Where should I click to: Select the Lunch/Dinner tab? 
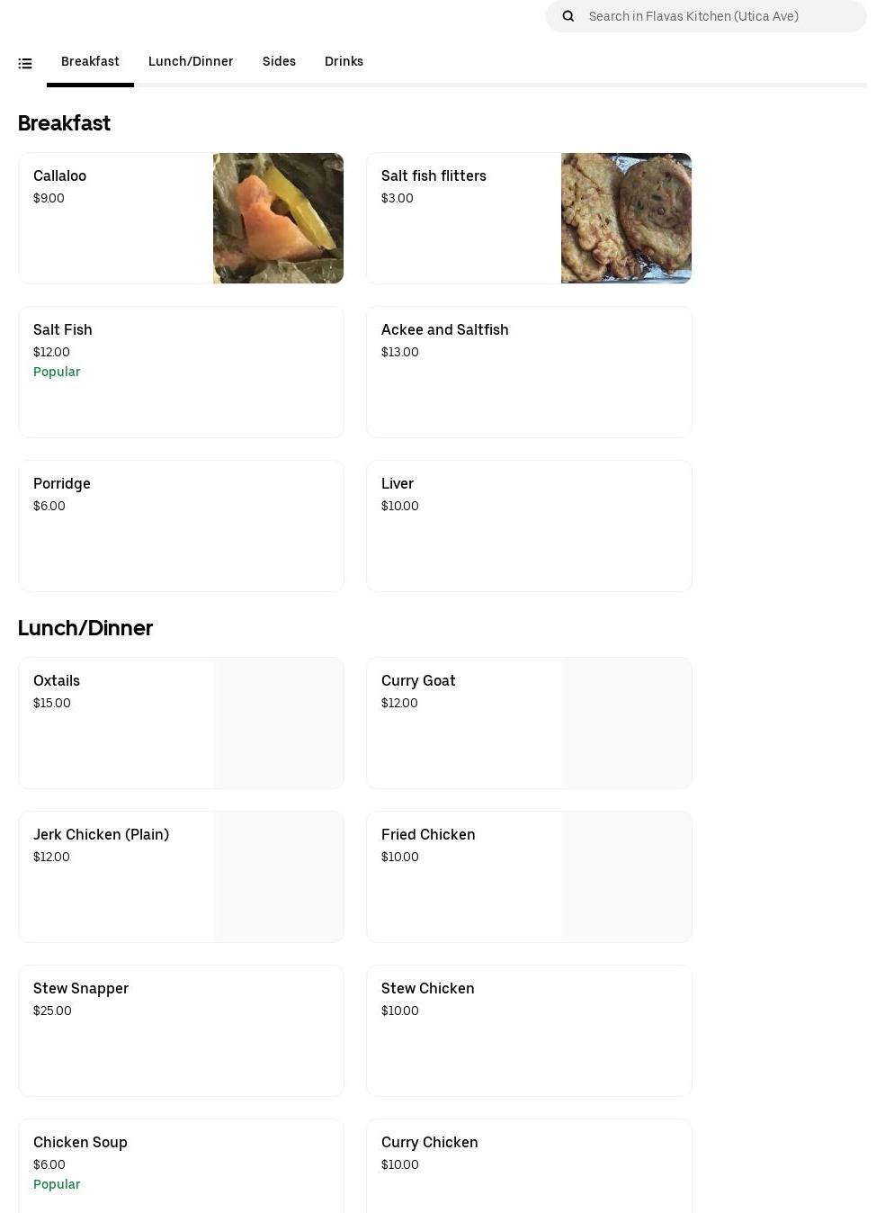point(191,61)
